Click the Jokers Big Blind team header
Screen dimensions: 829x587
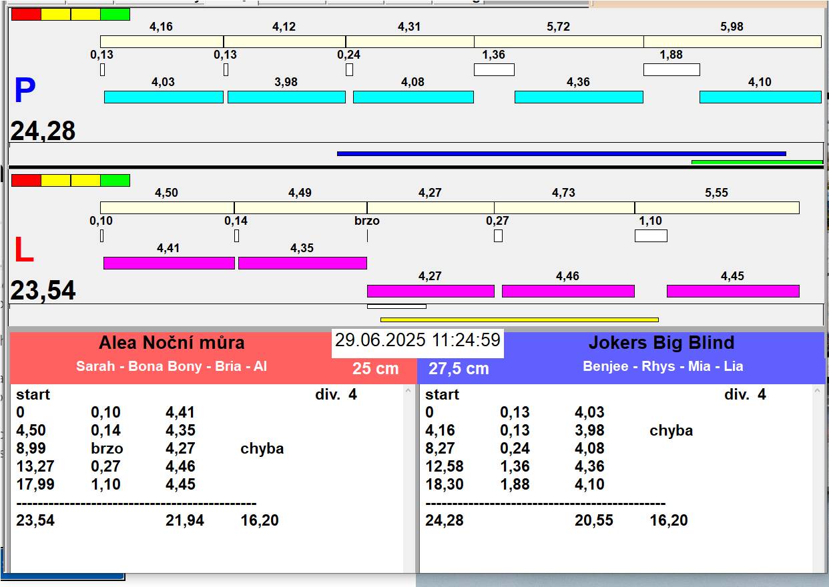coord(661,343)
